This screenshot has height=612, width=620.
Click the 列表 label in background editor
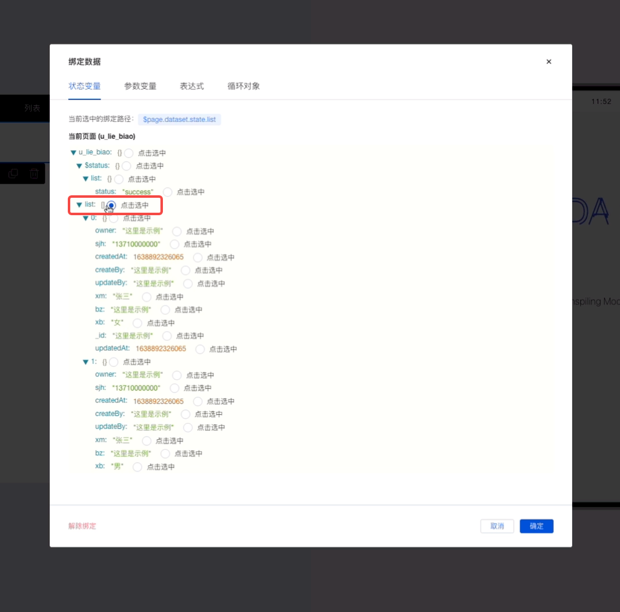pos(32,108)
